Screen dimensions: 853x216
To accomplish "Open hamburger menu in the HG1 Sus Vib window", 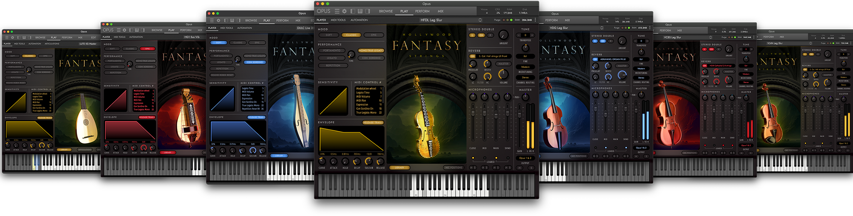I will (x=119, y=30).
